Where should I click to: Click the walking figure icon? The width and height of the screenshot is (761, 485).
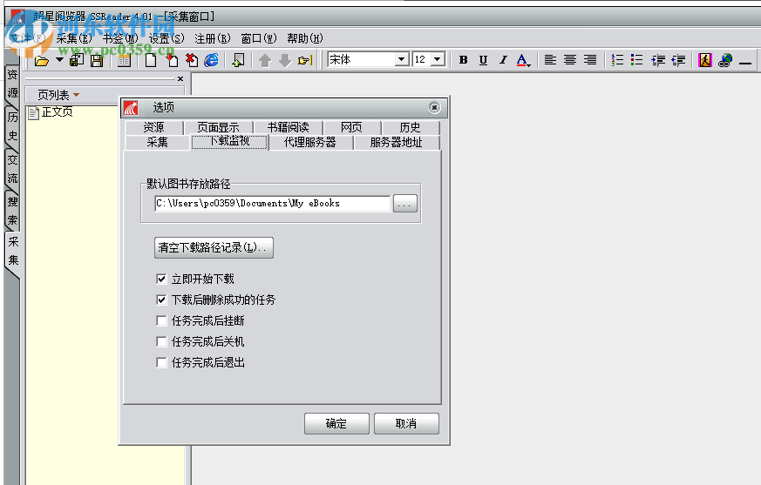pyautogui.click(x=704, y=60)
